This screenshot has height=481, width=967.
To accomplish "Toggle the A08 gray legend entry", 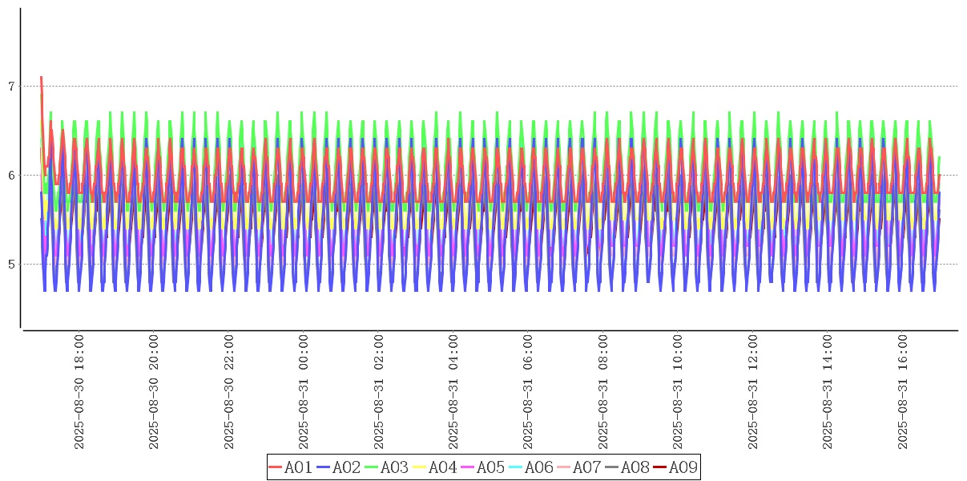I will pyautogui.click(x=627, y=467).
